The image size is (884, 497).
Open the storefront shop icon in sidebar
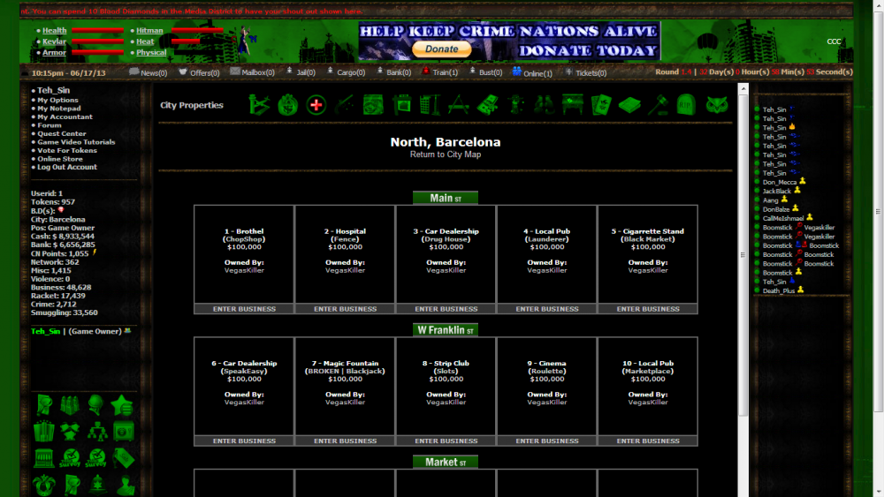click(x=44, y=458)
